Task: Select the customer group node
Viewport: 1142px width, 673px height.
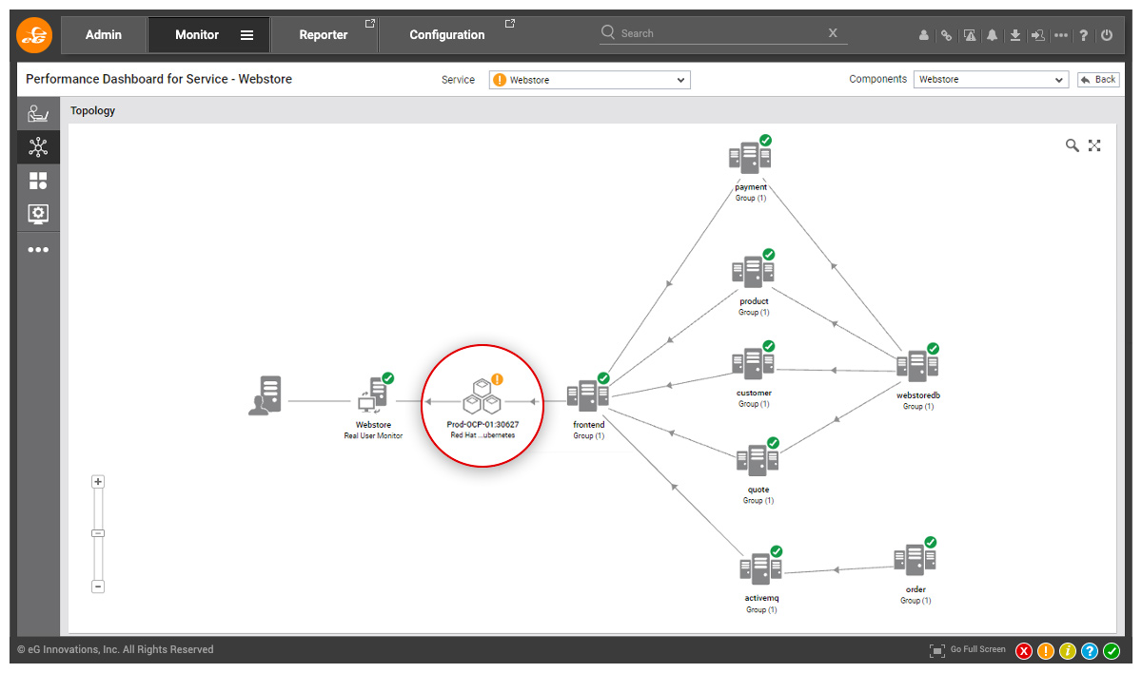Action: point(753,362)
